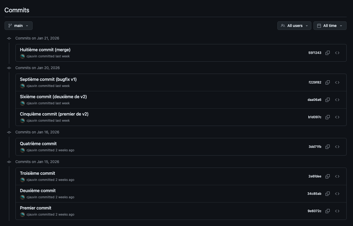Screen dimensions: 353x226
Task: Browse repository at commit 3dd71fb
Action: click(x=337, y=147)
